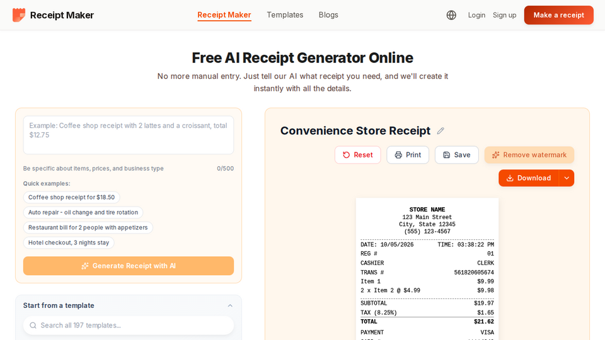Click the Make a receipt button

tap(559, 15)
